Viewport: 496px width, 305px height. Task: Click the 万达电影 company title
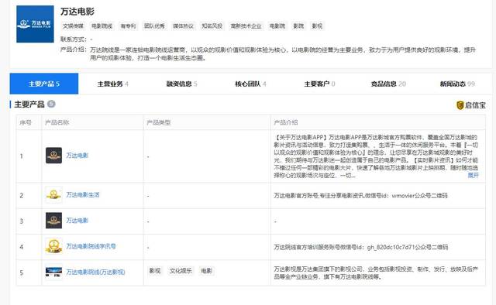coord(77,12)
